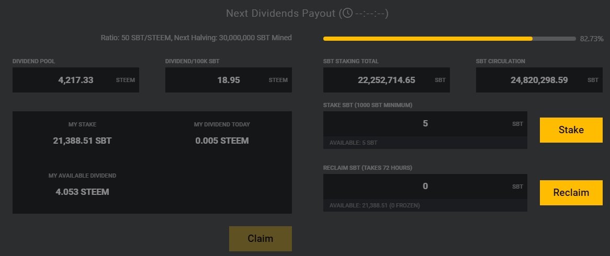Viewport: 610px width, 256px height.
Task: Click the Ratio and Next Halving info line
Action: (196, 38)
